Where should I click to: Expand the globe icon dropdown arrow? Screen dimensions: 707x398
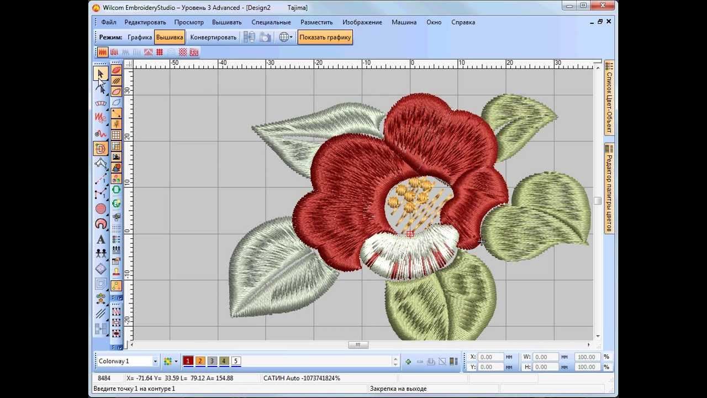click(291, 38)
